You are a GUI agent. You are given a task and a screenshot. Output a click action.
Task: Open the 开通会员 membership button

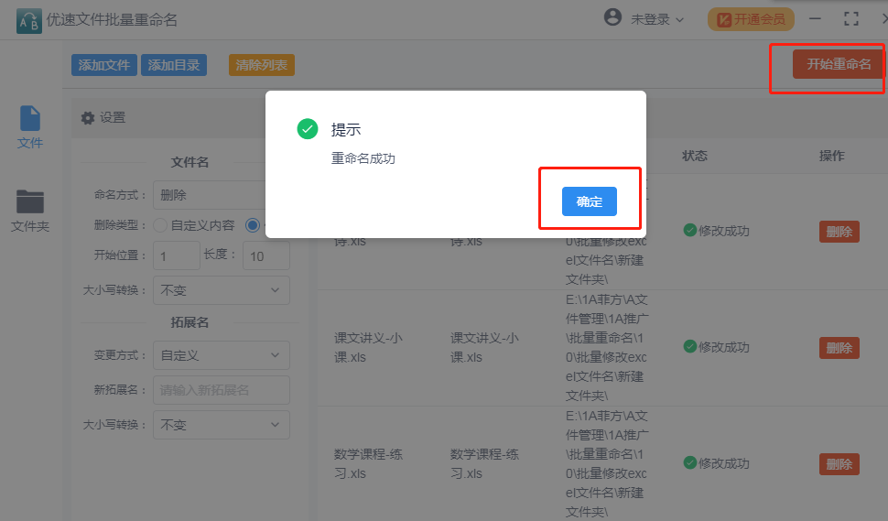coord(751,19)
